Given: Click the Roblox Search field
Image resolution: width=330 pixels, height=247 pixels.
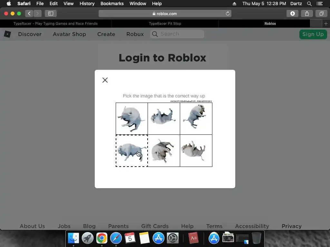Looking at the screenshot, I should pyautogui.click(x=177, y=34).
